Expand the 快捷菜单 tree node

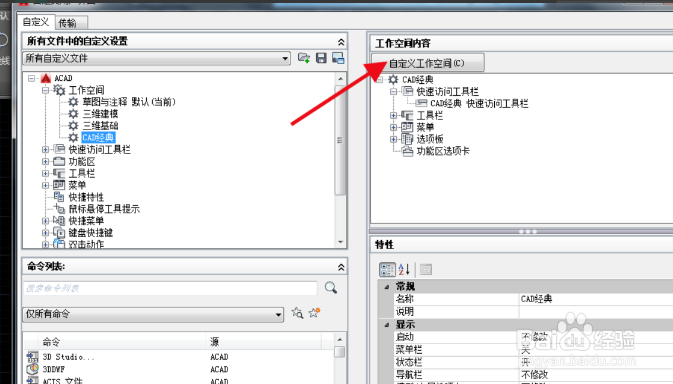(45, 221)
